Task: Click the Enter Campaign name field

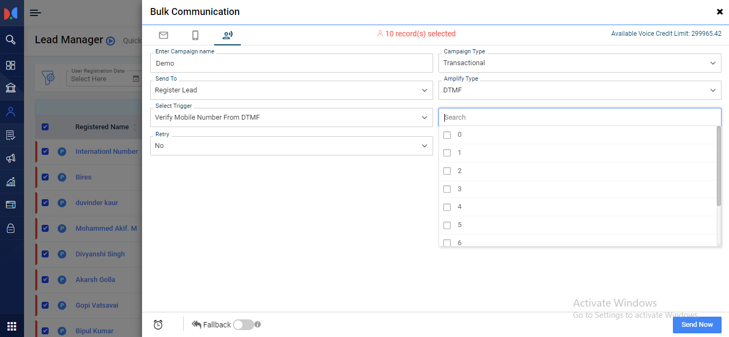Action: point(291,63)
